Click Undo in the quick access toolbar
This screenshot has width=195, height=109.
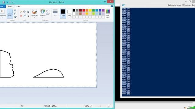click(x=7, y=2)
